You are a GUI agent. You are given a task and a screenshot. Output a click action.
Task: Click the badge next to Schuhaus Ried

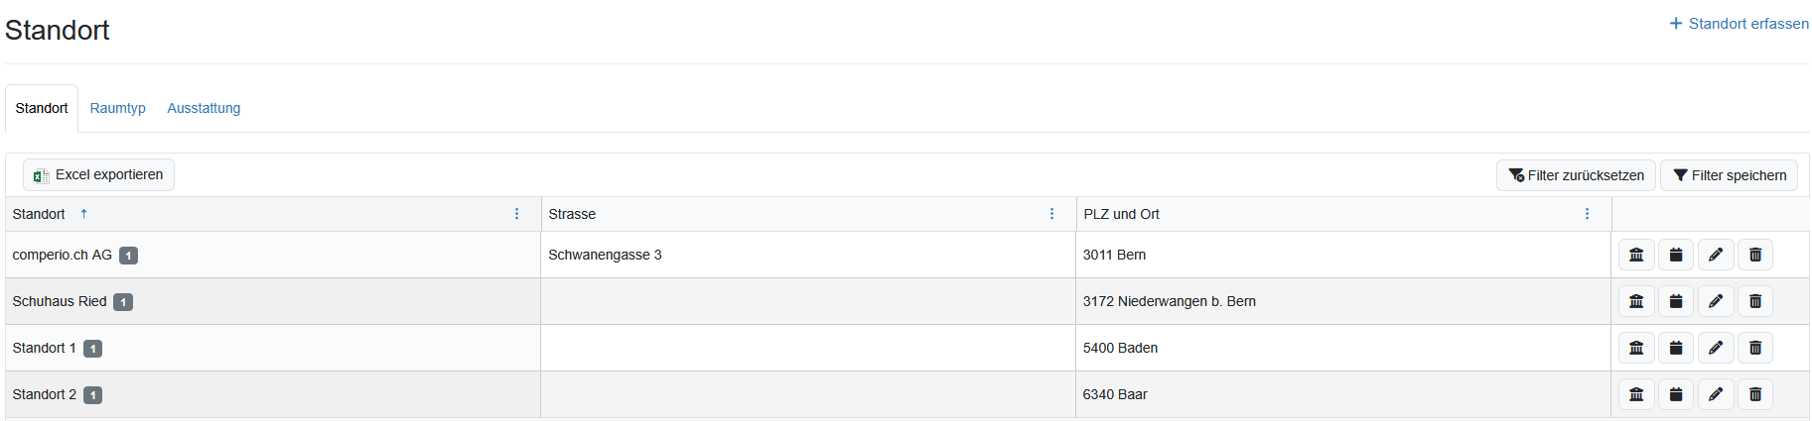coord(123,302)
